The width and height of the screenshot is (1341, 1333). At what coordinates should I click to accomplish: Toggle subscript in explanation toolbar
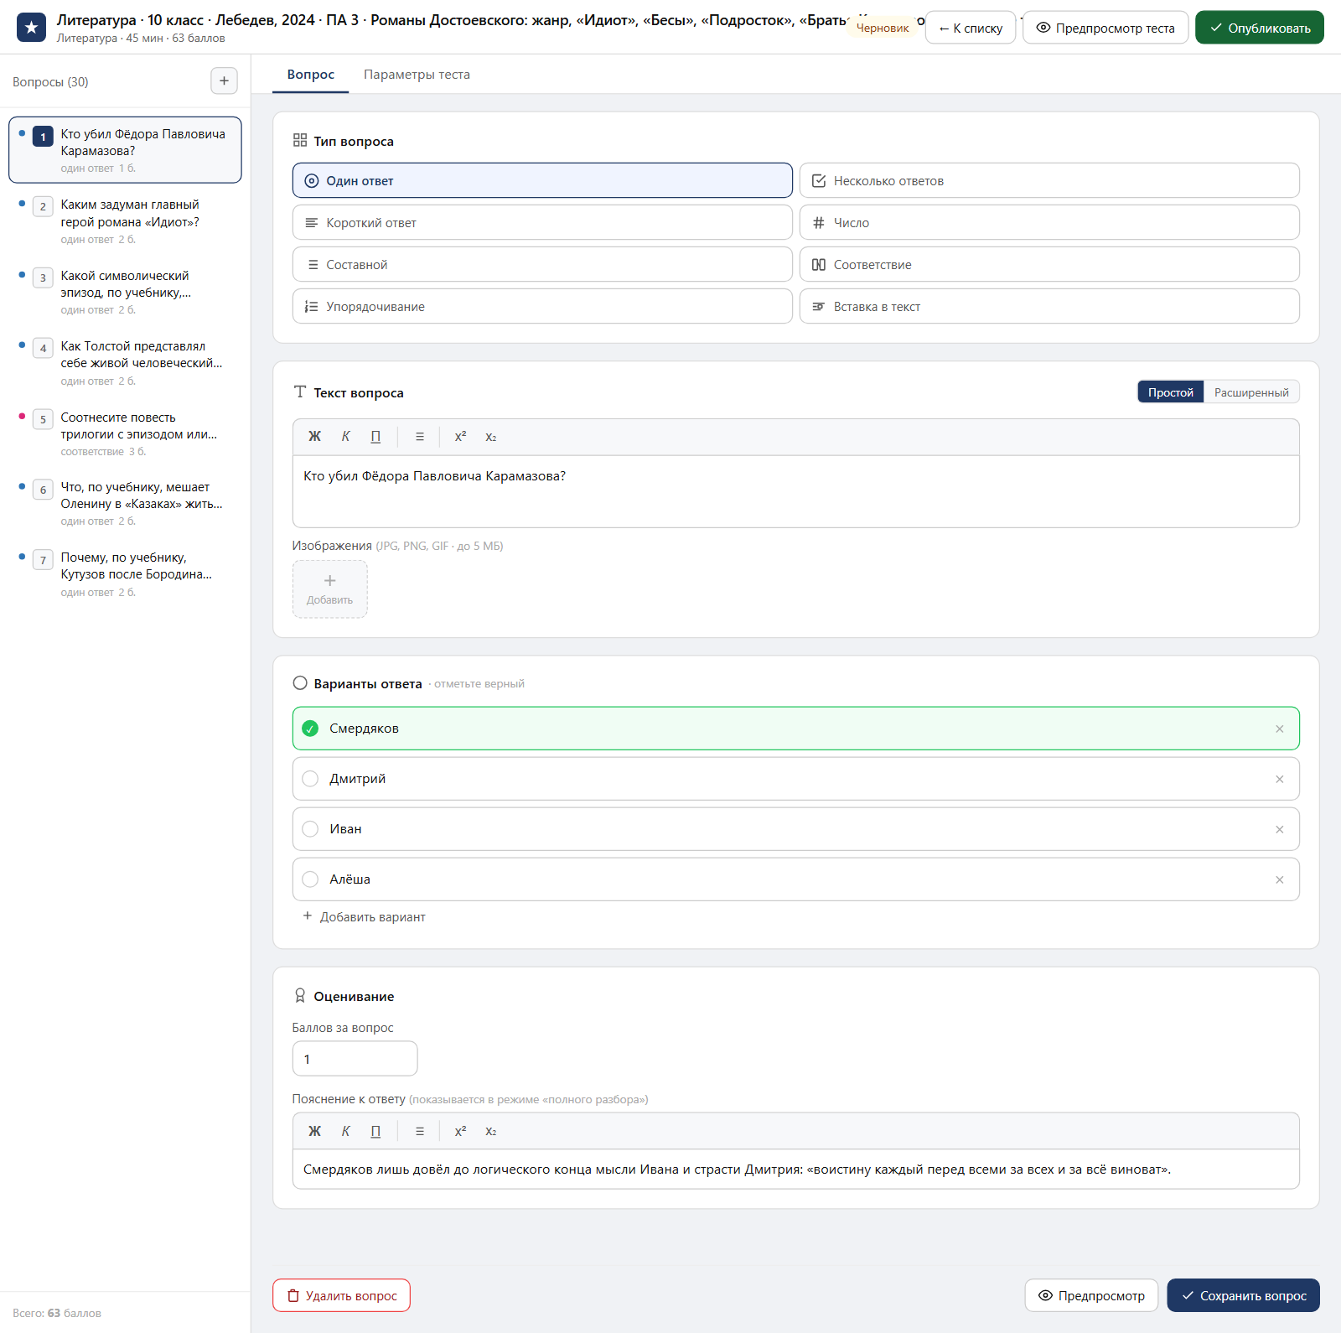coord(491,1131)
